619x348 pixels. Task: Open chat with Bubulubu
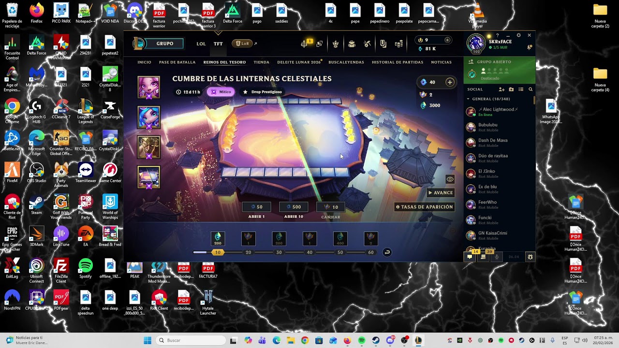pyautogui.click(x=499, y=127)
